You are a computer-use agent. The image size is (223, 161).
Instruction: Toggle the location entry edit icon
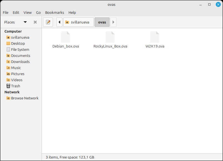(x=48, y=22)
